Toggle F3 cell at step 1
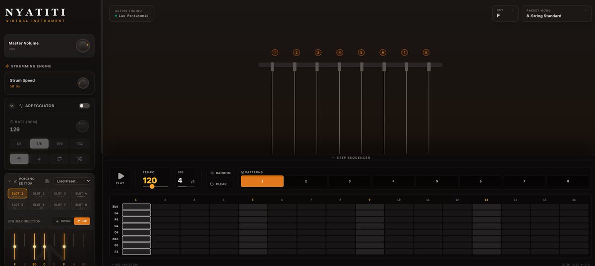 [136, 252]
